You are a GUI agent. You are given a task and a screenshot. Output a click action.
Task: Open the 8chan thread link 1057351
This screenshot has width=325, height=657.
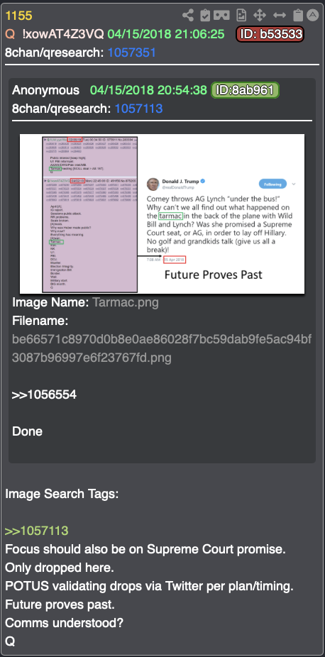131,53
